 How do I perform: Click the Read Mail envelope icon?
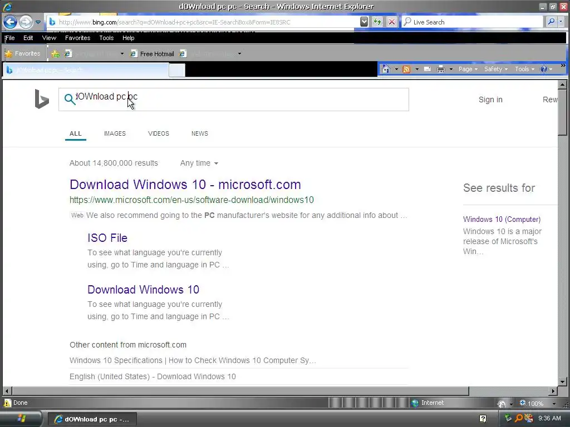click(x=427, y=69)
